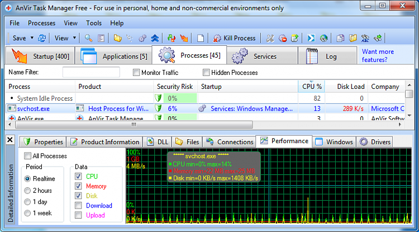Select the System Idle Process row
The height and width of the screenshot is (232, 419).
tap(205, 98)
